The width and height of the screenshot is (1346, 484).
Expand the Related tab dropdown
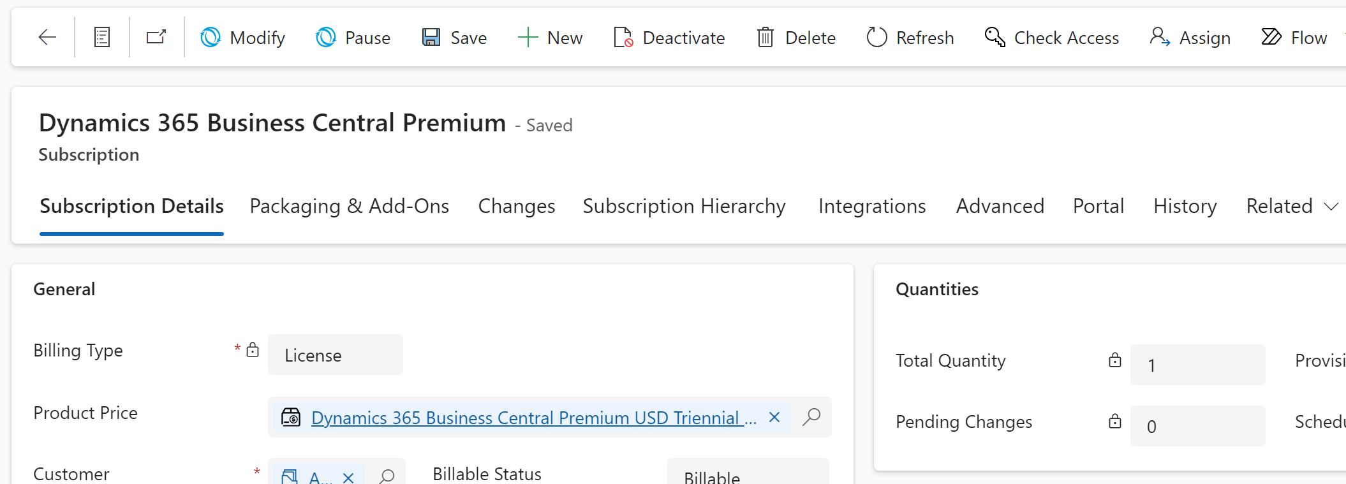[1292, 206]
